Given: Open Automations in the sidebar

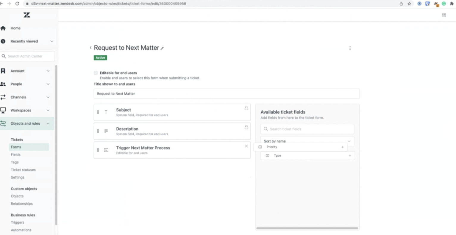Looking at the screenshot, I should pos(21,230).
